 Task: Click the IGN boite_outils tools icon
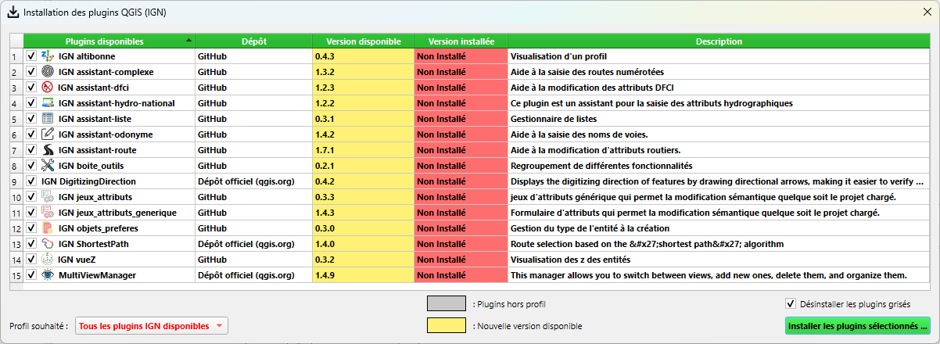pos(48,165)
